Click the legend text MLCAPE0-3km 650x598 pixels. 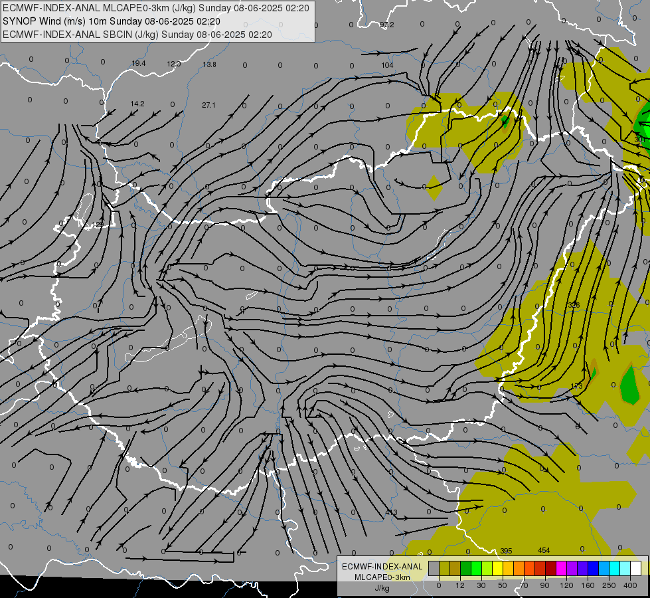pos(382,577)
